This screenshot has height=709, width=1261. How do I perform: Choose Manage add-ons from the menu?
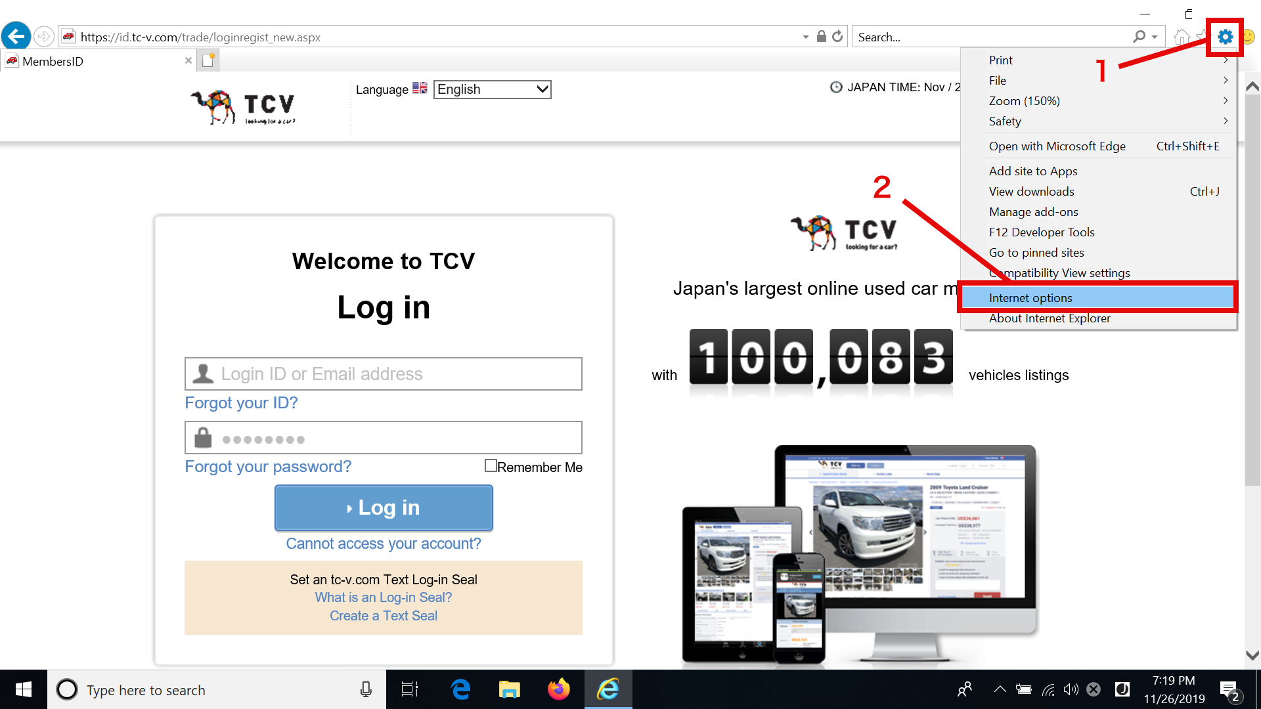pyautogui.click(x=1033, y=211)
